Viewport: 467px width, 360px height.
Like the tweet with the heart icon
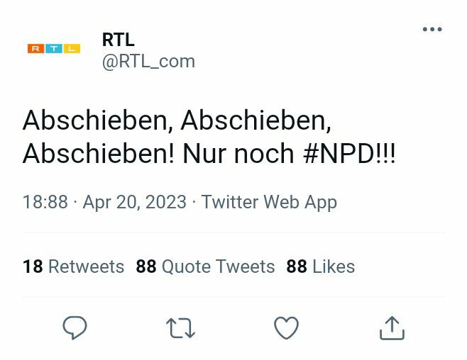[286, 328]
